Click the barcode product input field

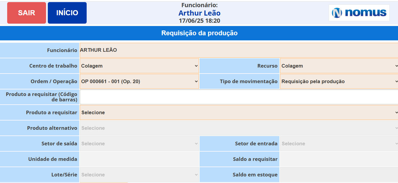coord(238,97)
